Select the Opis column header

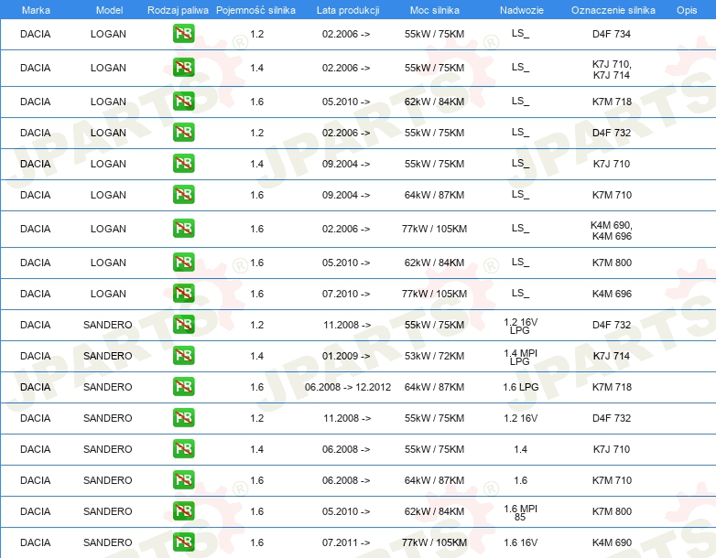pyautogui.click(x=687, y=10)
